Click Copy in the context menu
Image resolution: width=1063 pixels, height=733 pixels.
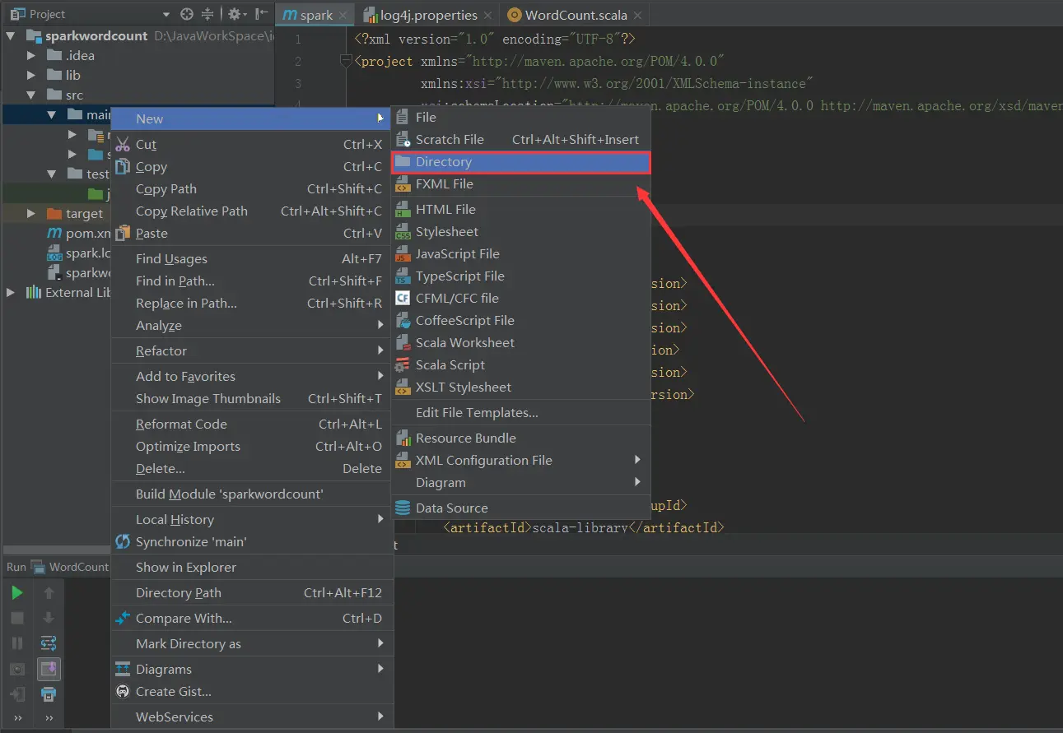[x=251, y=166]
